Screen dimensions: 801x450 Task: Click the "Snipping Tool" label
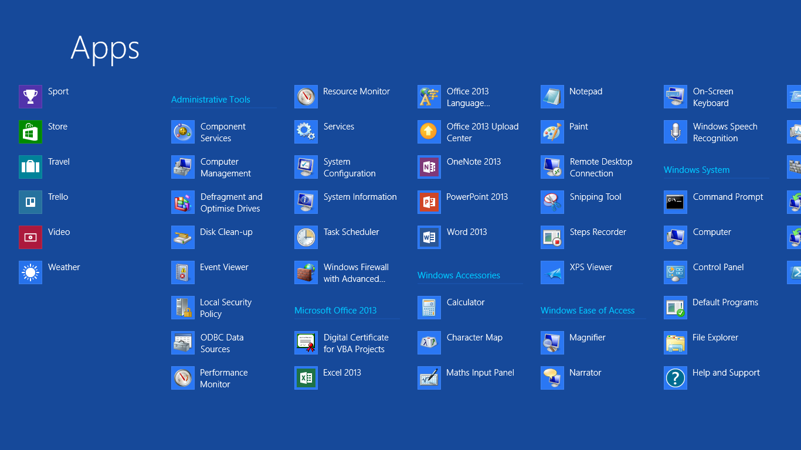click(x=595, y=197)
